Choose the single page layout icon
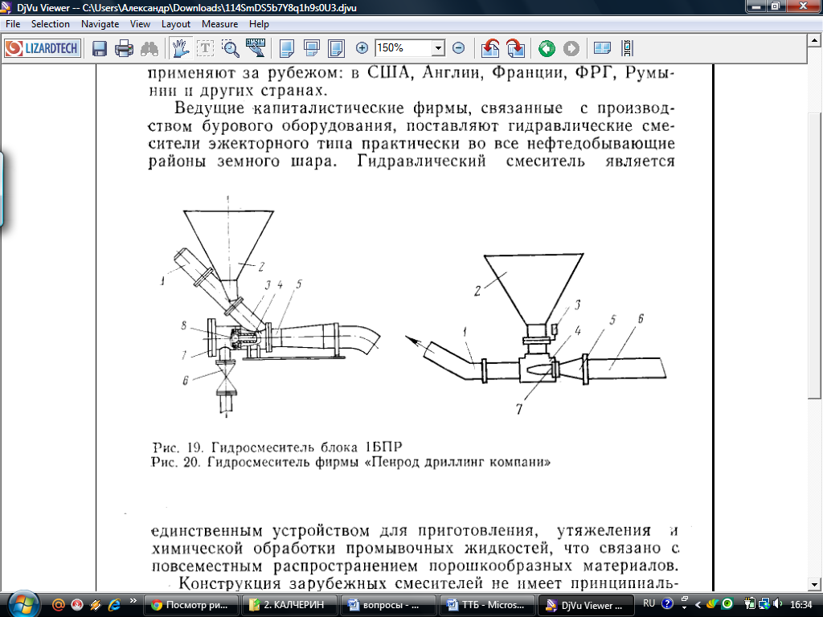This screenshot has width=823, height=617. (x=287, y=49)
